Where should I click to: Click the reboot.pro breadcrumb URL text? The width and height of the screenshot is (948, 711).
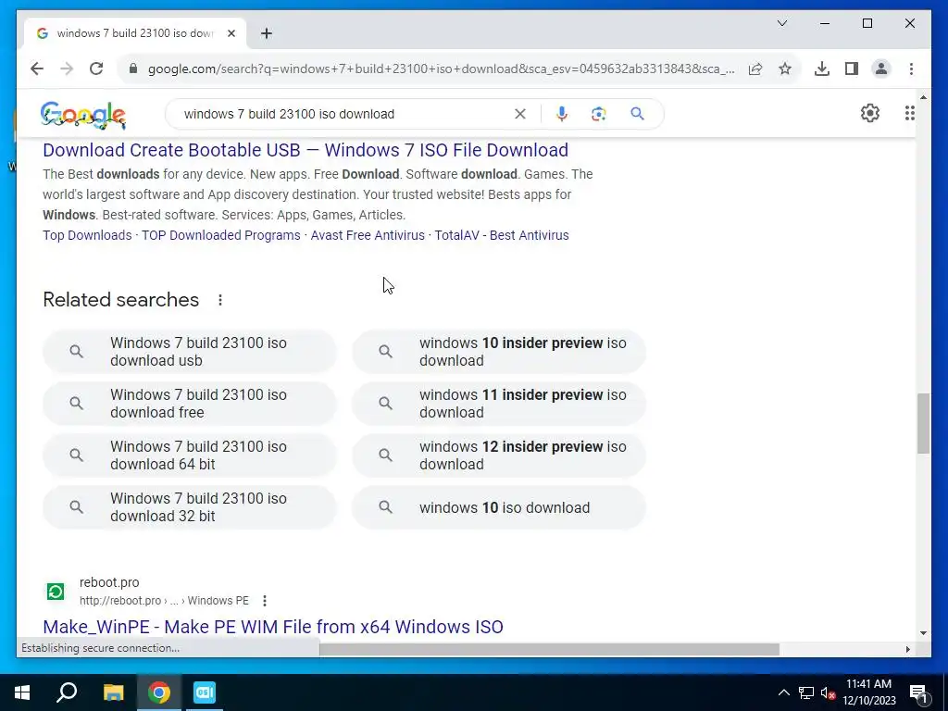165,601
